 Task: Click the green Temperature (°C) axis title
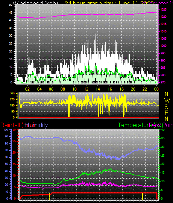point(140,125)
